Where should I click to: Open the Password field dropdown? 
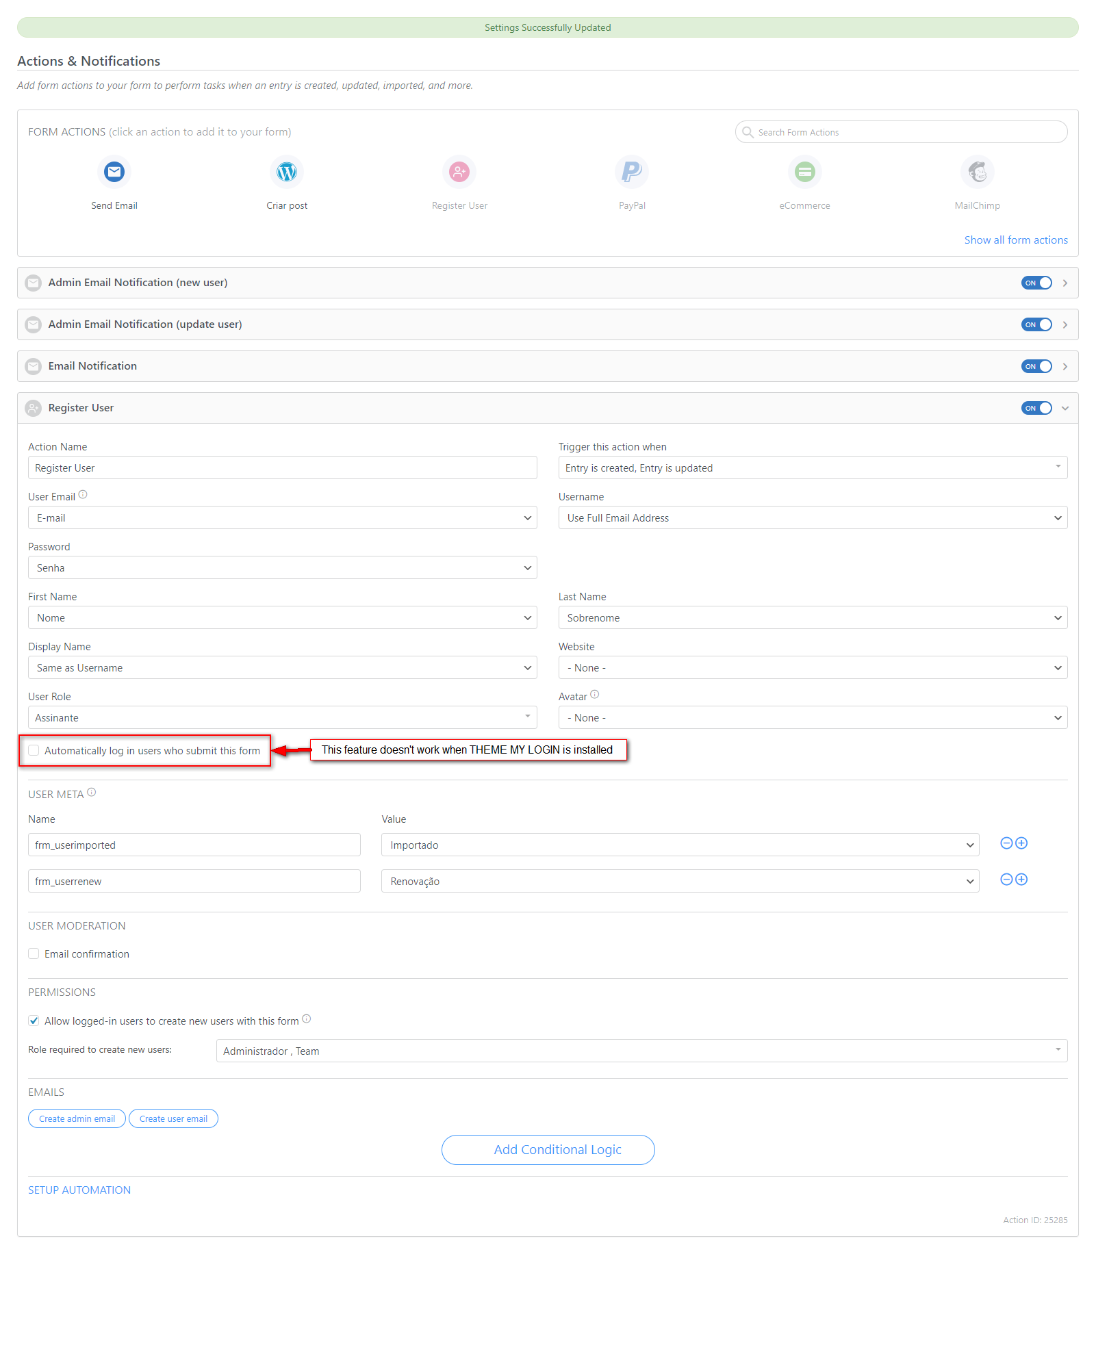pos(282,568)
